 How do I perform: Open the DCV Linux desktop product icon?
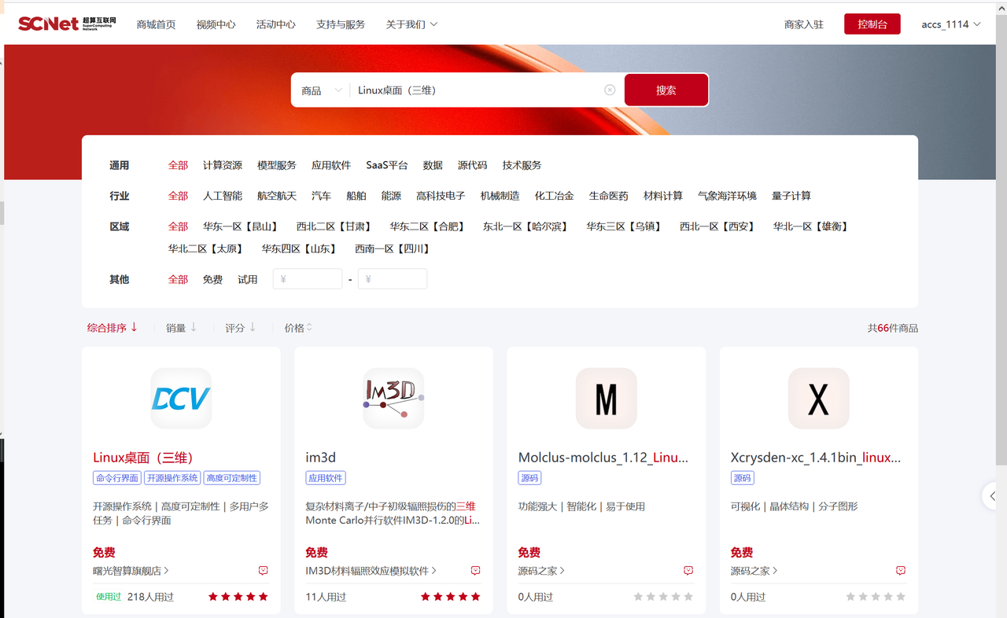(x=181, y=399)
